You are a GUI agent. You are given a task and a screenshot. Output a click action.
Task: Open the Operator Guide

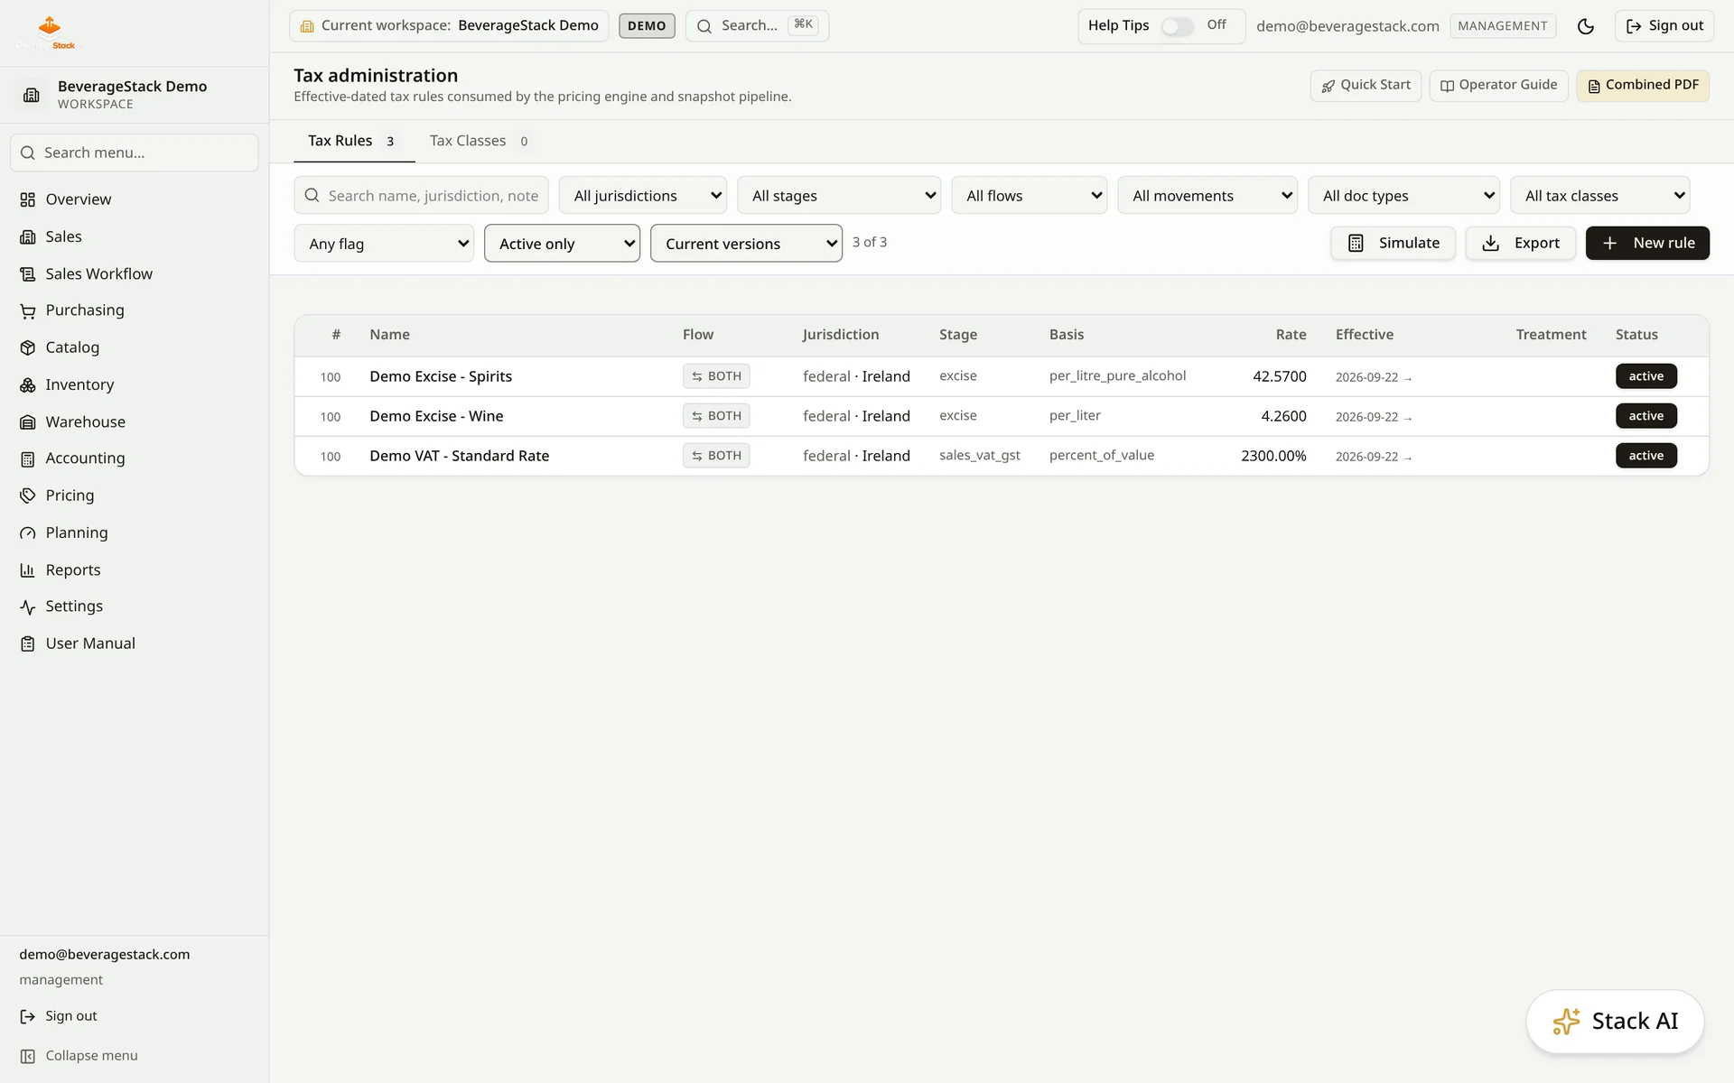[1499, 86]
